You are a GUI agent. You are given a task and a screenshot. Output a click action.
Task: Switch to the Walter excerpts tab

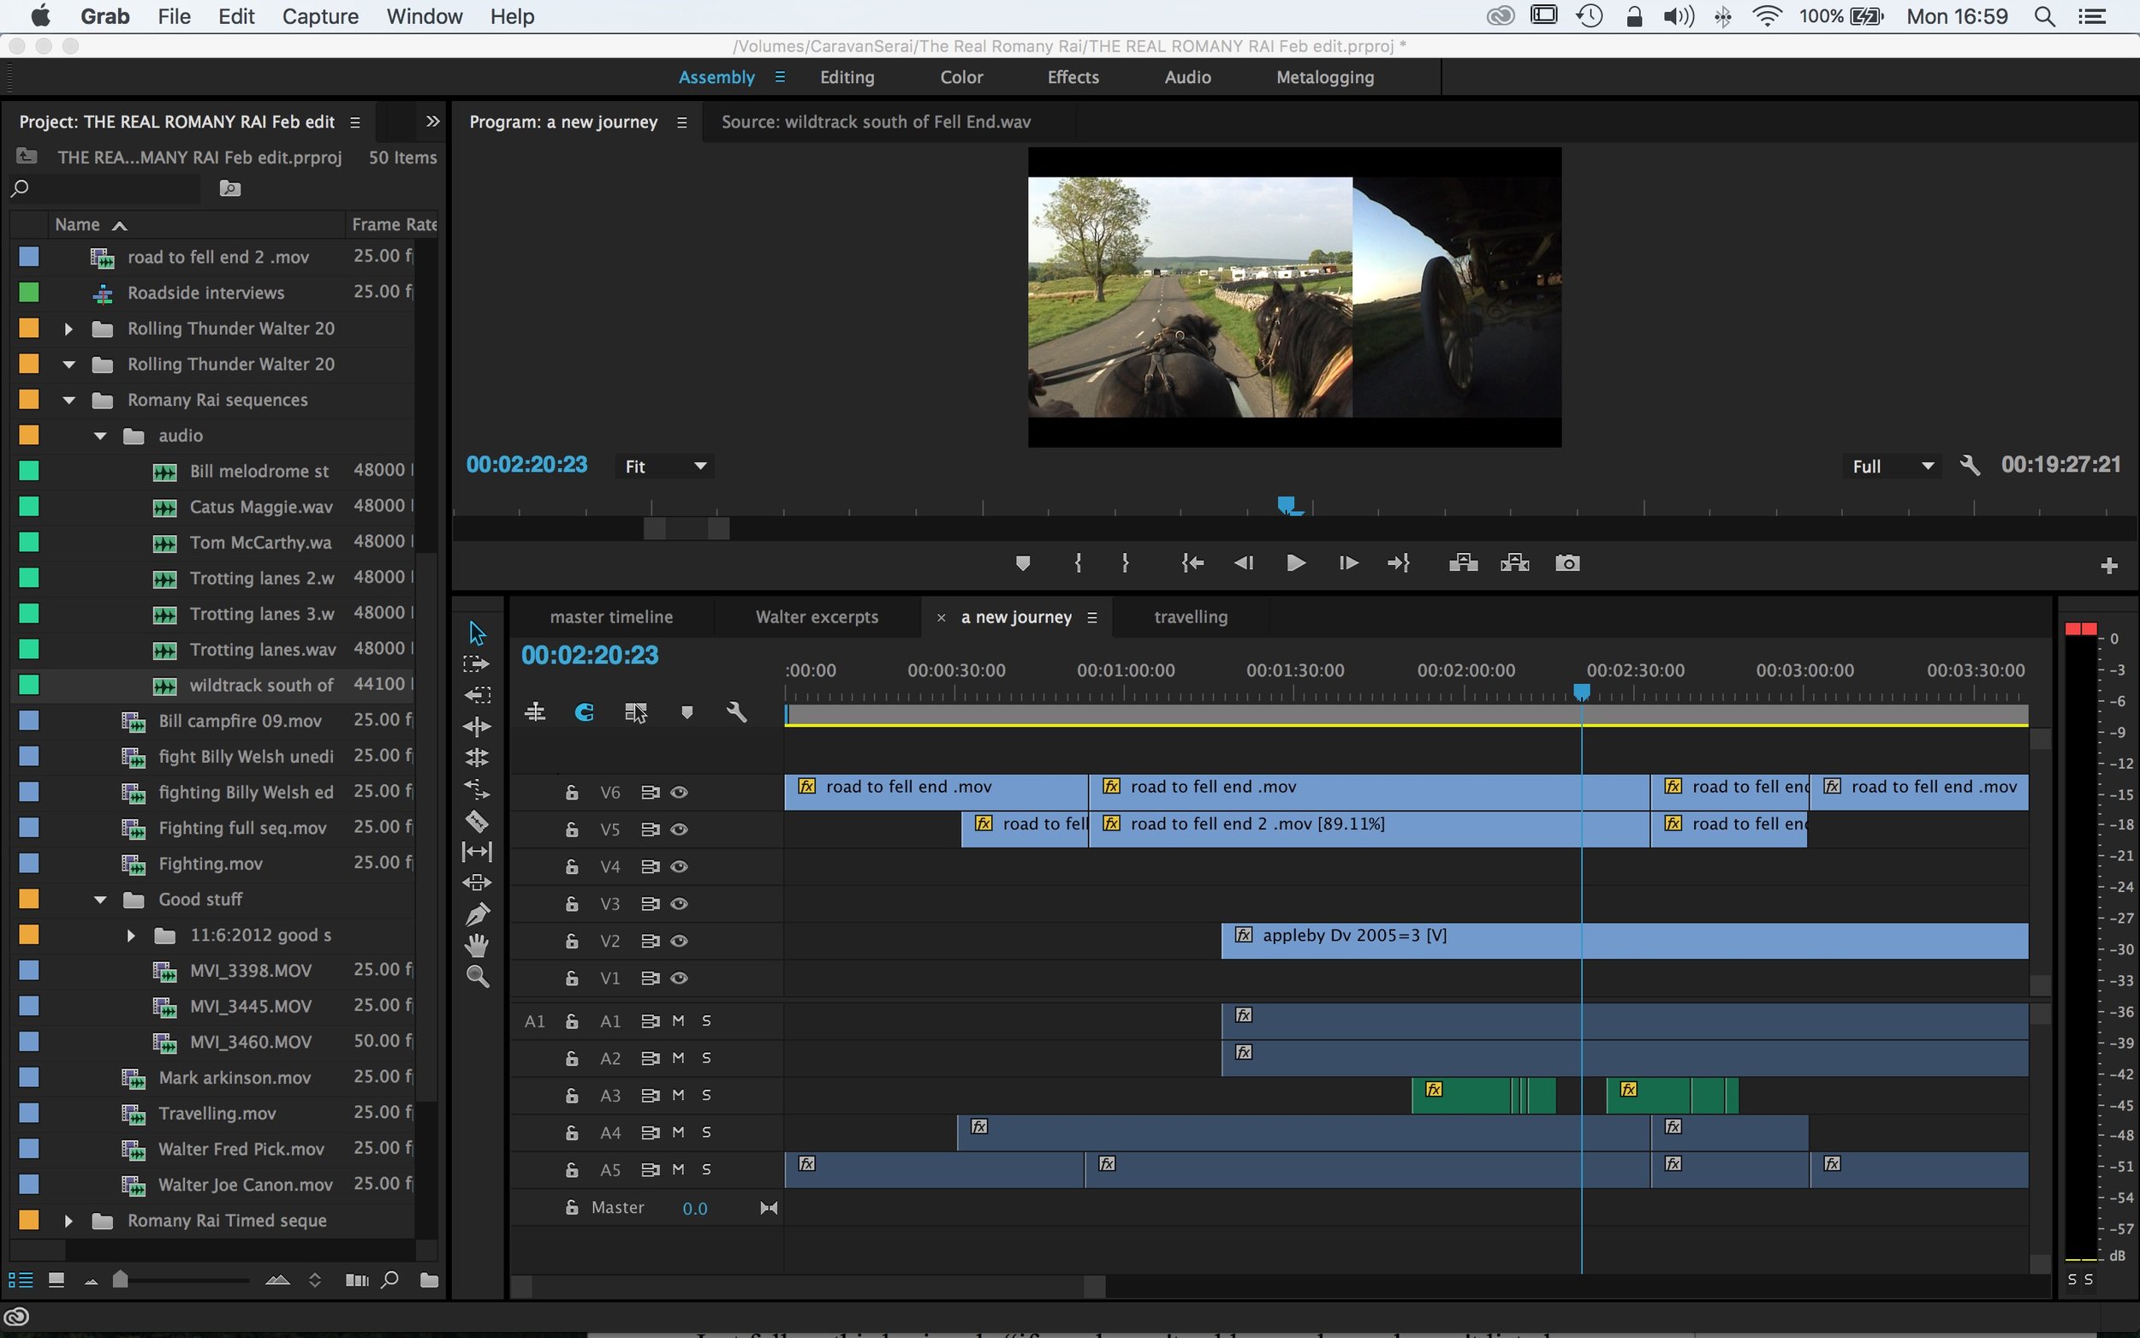[x=817, y=617]
